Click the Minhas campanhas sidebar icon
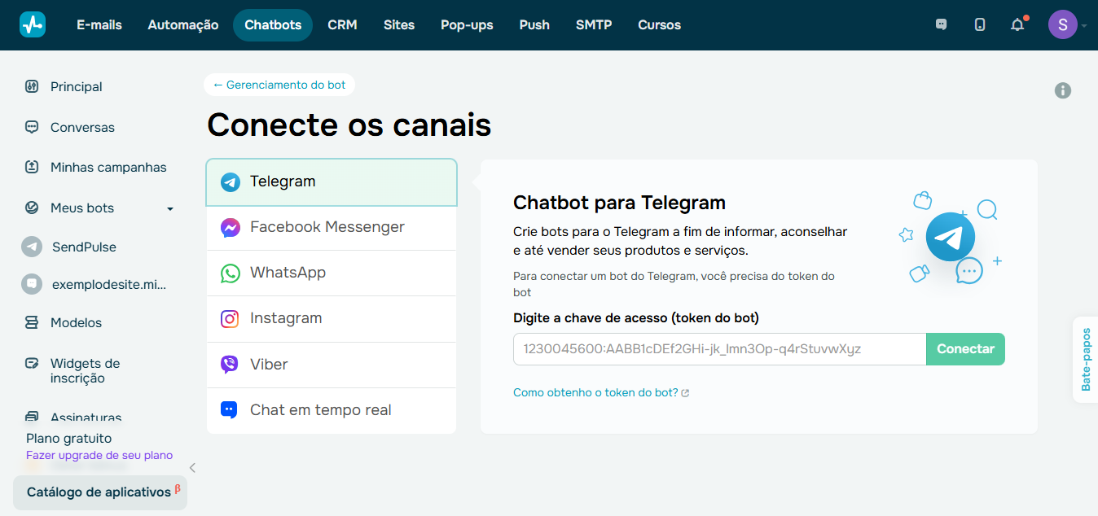Image resolution: width=1098 pixels, height=516 pixels. [x=32, y=167]
